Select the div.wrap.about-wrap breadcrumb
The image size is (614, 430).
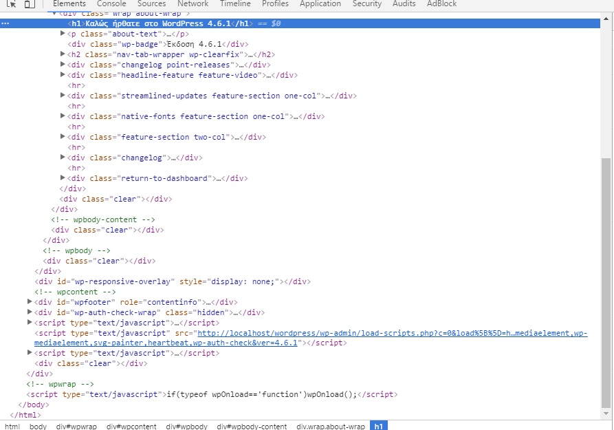click(331, 426)
